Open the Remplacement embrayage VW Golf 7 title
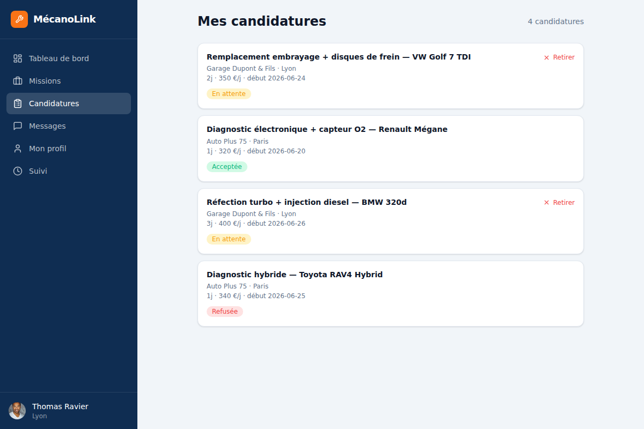This screenshot has height=429, width=644. coord(339,57)
